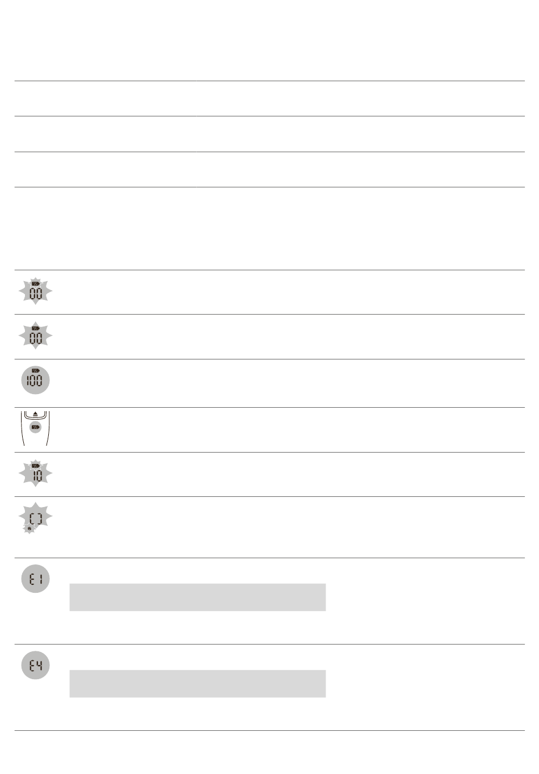Click the flashing 00 display with steady battery symbol
The image size is (539, 774).
click(35, 336)
